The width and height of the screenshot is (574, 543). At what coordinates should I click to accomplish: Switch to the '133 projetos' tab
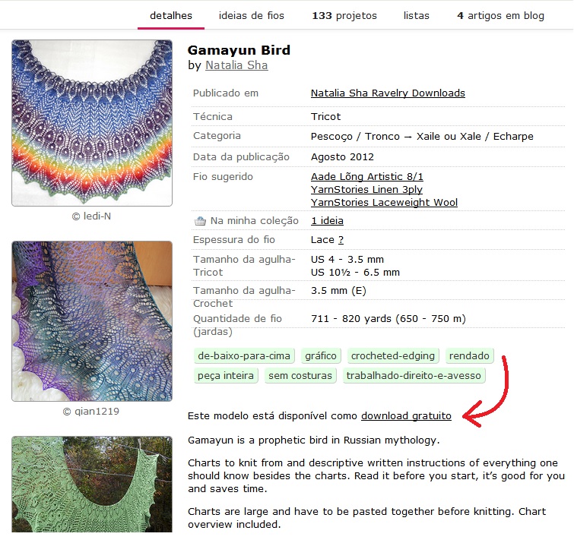tap(344, 16)
